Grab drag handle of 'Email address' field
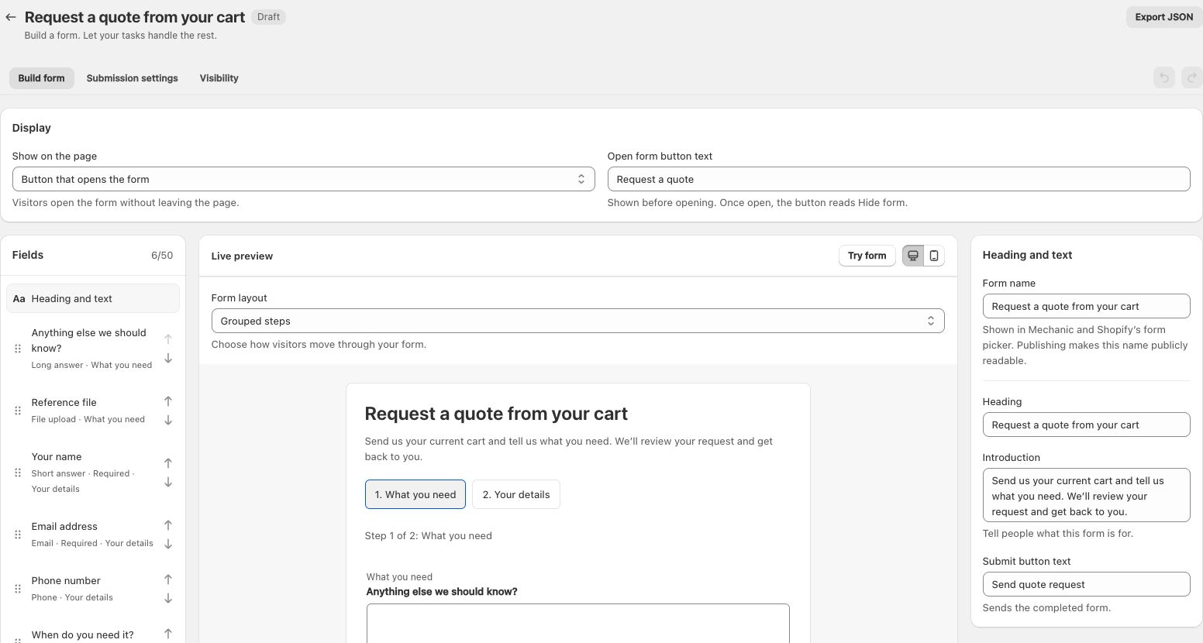Viewport: 1203px width, 643px height. 18,535
